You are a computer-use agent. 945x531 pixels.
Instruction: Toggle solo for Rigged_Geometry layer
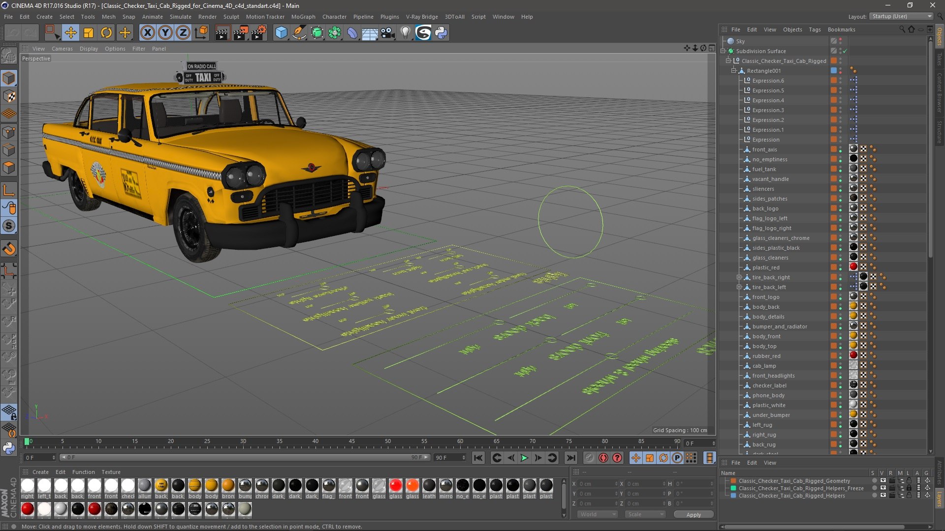(874, 481)
